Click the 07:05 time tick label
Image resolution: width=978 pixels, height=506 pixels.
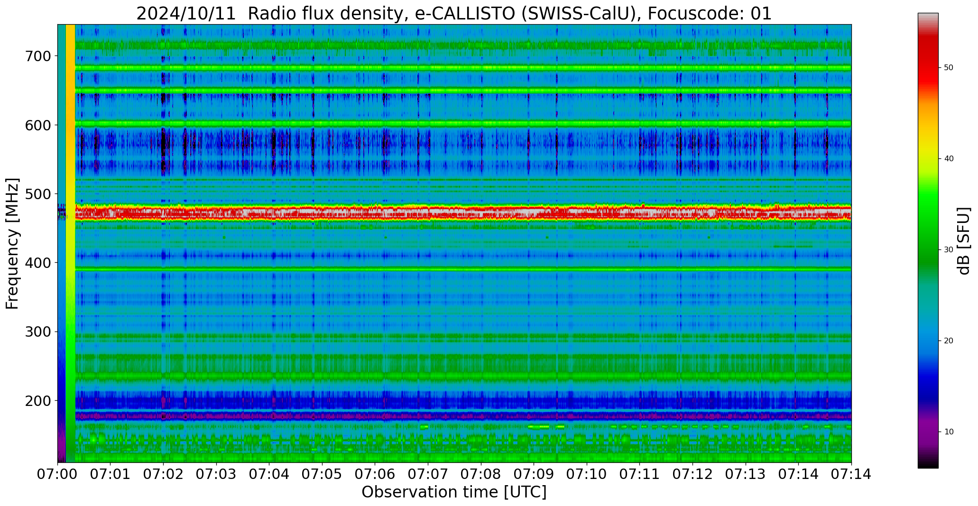click(x=322, y=474)
